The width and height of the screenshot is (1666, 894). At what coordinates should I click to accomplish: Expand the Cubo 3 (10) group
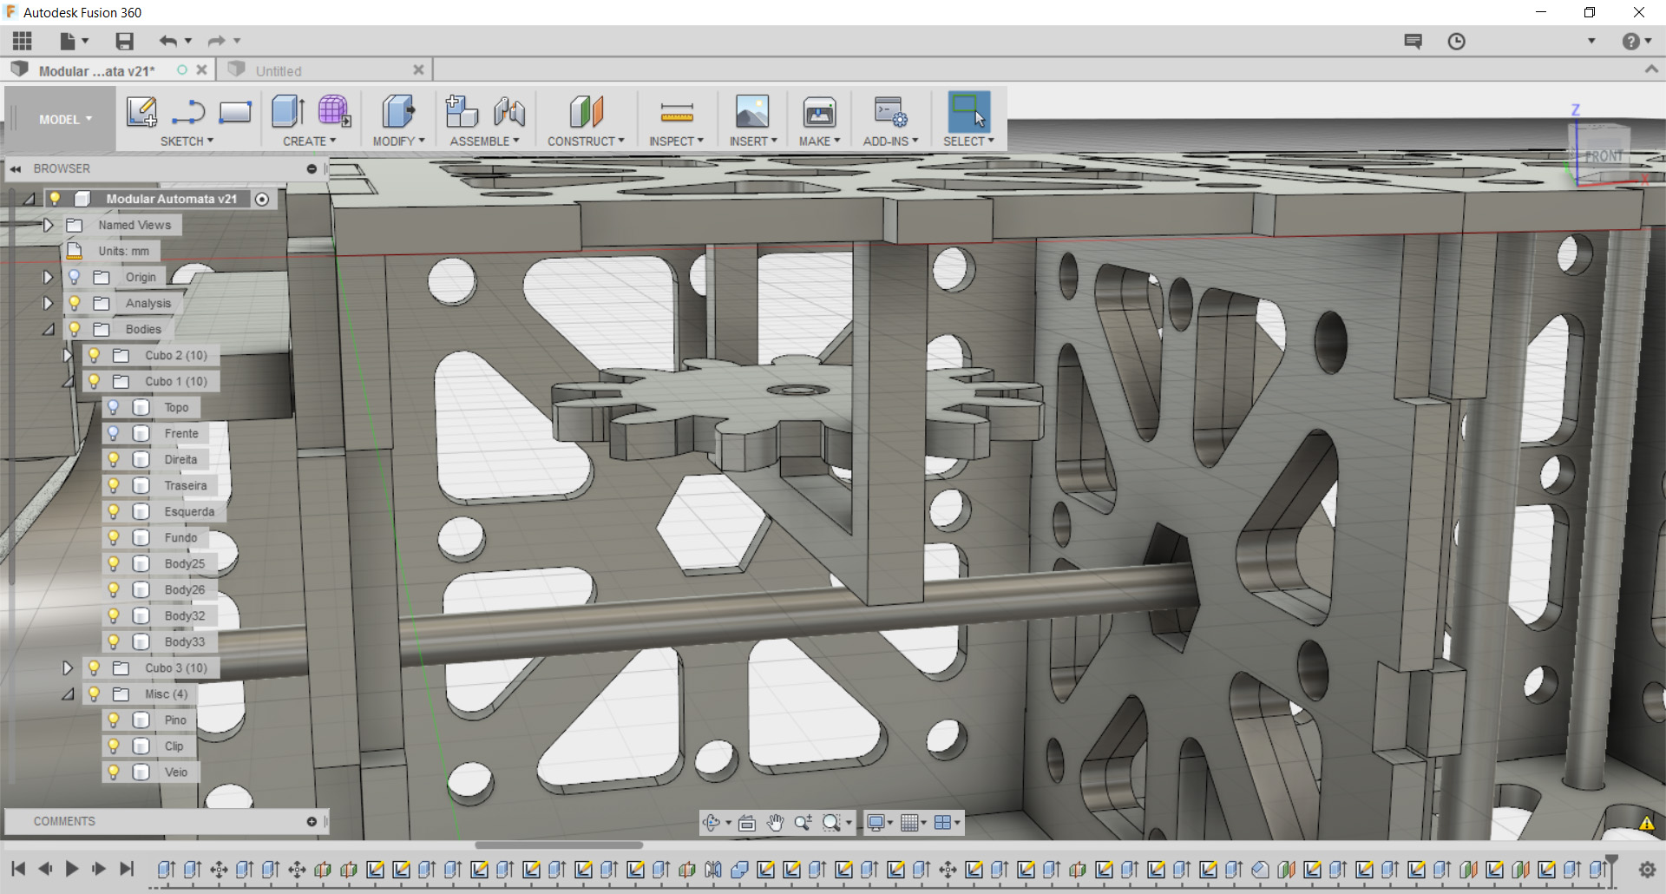(x=67, y=667)
